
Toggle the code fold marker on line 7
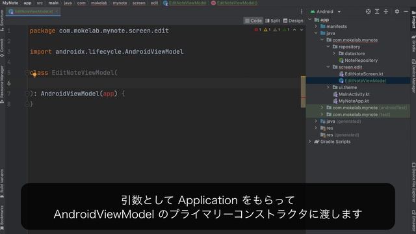click(27, 94)
